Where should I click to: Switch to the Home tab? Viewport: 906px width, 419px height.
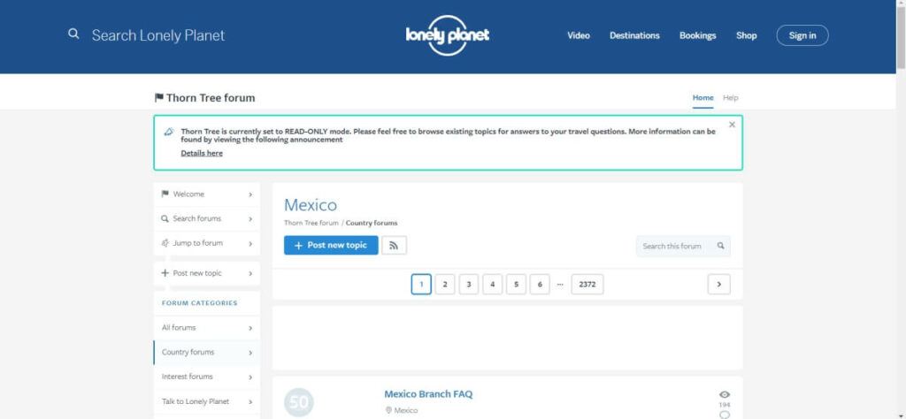click(x=703, y=97)
